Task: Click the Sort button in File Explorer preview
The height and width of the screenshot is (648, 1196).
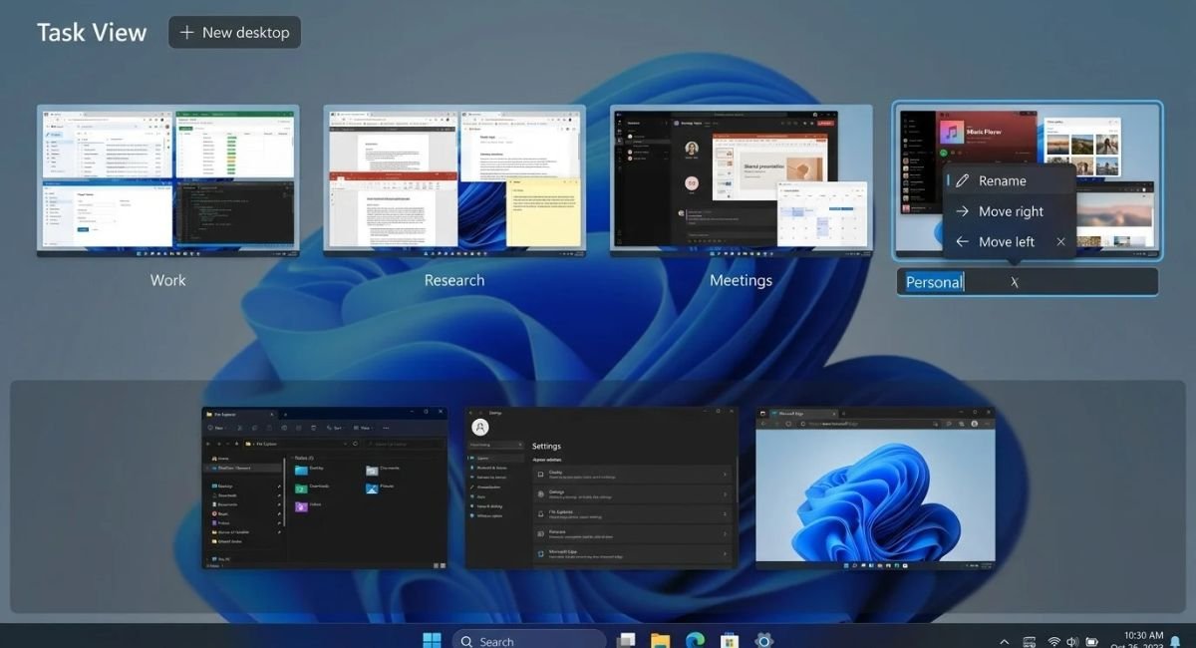Action: [337, 427]
